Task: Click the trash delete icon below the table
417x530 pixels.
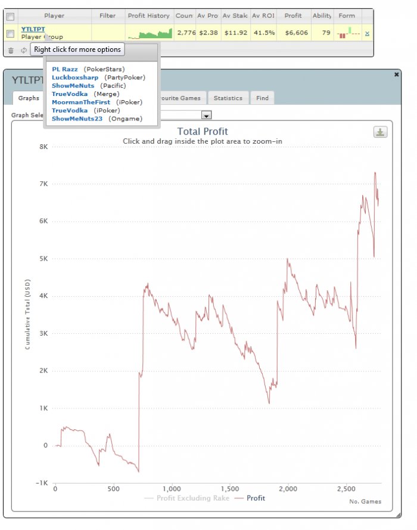Action: [11, 50]
